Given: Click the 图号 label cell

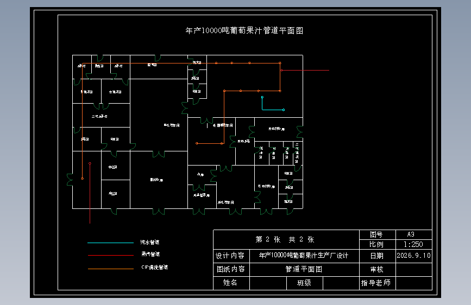Looking at the screenshot, I should click(377, 234).
